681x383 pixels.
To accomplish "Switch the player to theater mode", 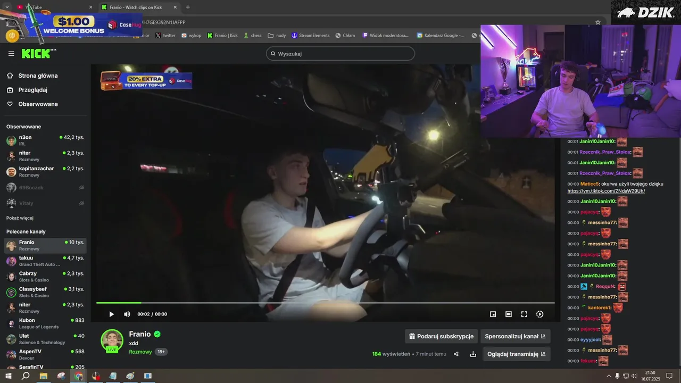I will click(x=509, y=314).
